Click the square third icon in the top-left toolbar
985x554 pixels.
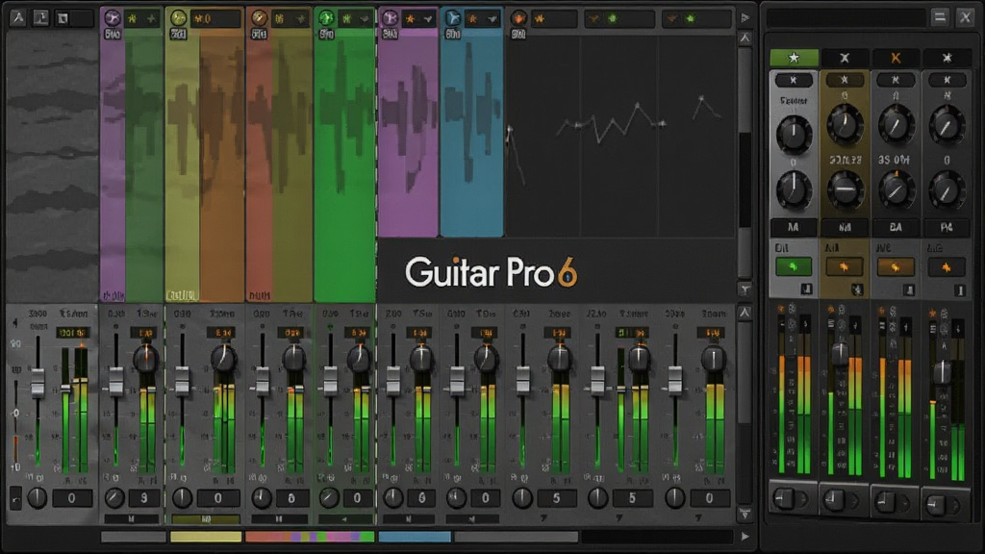(63, 17)
